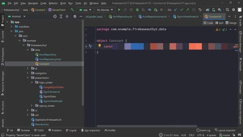Image resolution: width=243 pixels, height=137 pixels.
Task: Click Expand All in project panel
Action: pos(61,16)
